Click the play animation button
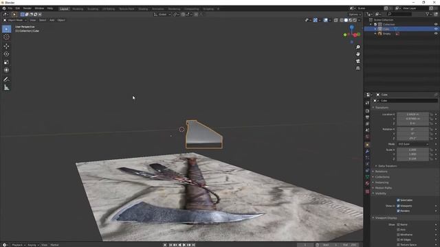The width and height of the screenshot is (440, 247). 184,245
